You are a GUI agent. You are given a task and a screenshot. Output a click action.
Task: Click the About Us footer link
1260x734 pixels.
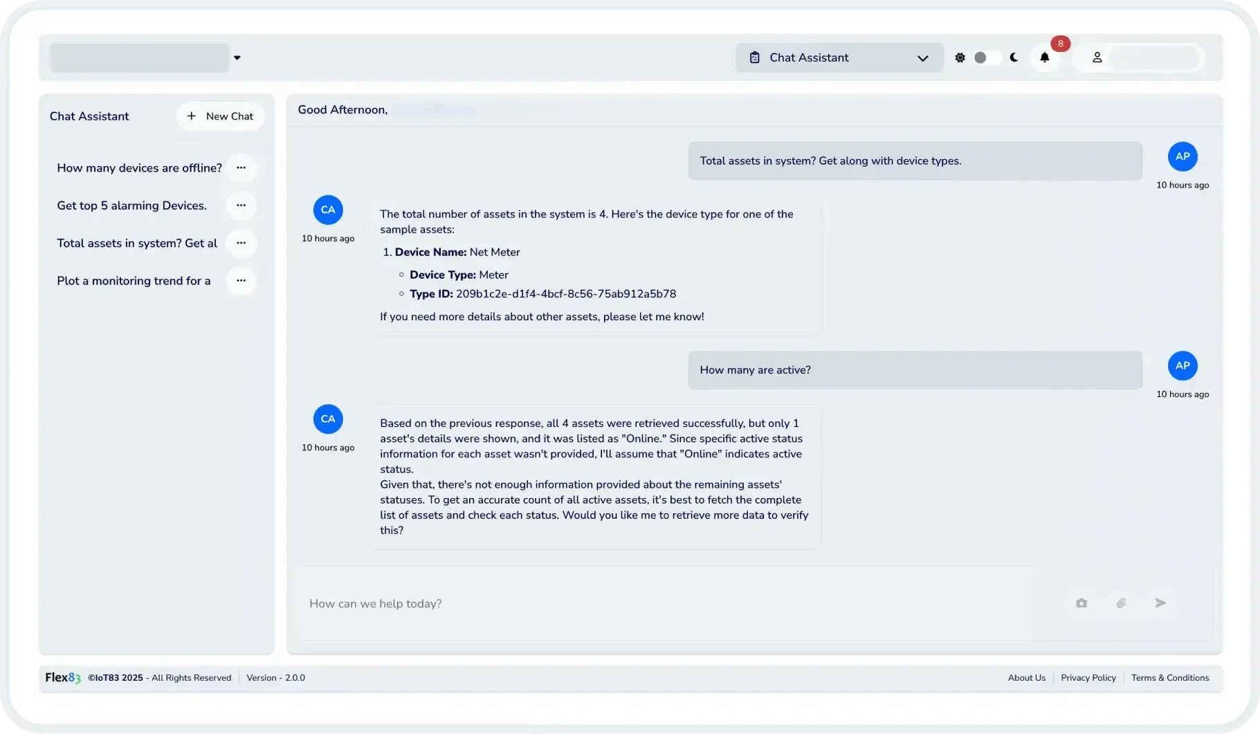pyautogui.click(x=1026, y=678)
